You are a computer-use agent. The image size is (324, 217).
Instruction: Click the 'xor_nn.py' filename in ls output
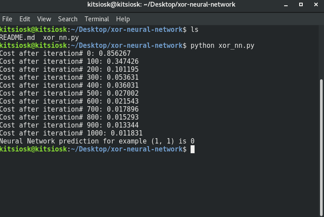(61, 38)
